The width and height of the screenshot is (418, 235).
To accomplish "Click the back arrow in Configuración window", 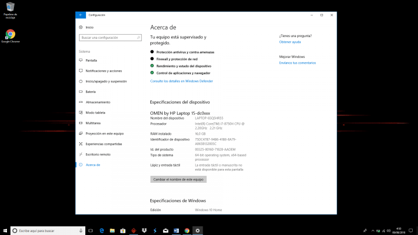I will tap(81, 15).
